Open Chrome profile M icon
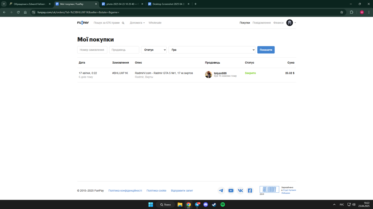This screenshot has width=373, height=209. [x=362, y=12]
